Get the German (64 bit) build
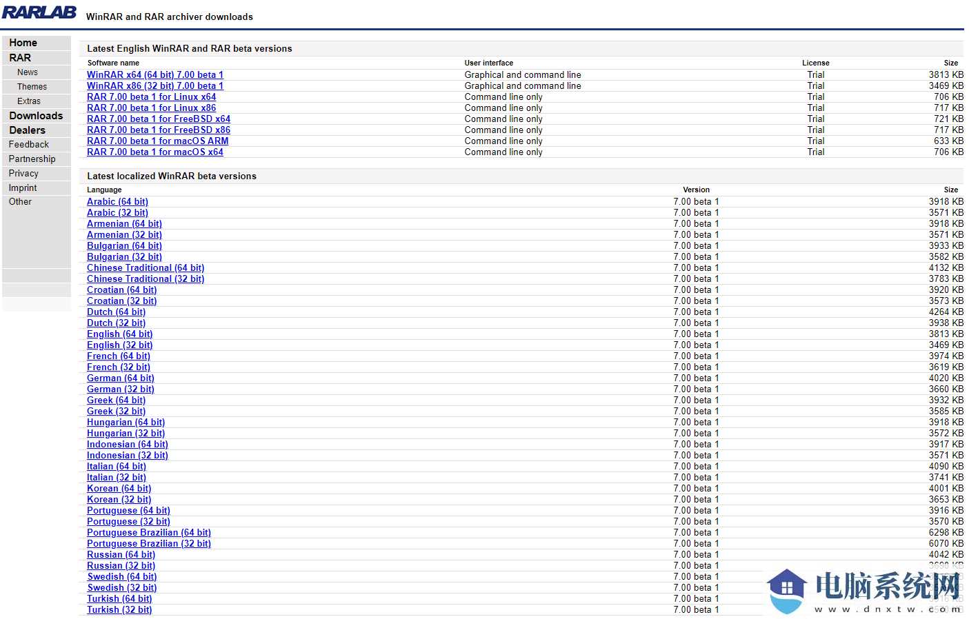The image size is (969, 619). [120, 378]
